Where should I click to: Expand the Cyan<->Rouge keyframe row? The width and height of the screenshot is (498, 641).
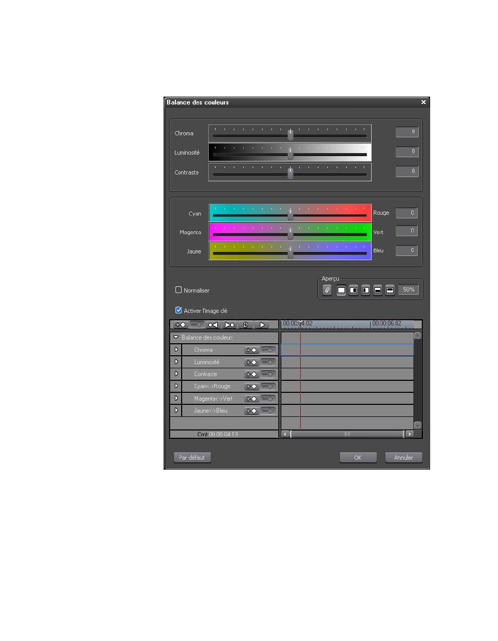pyautogui.click(x=176, y=386)
